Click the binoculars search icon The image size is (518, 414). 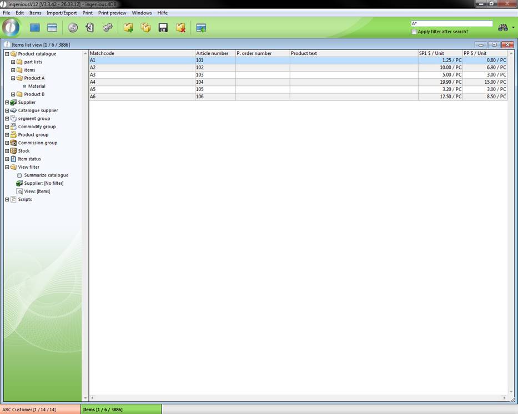click(503, 28)
